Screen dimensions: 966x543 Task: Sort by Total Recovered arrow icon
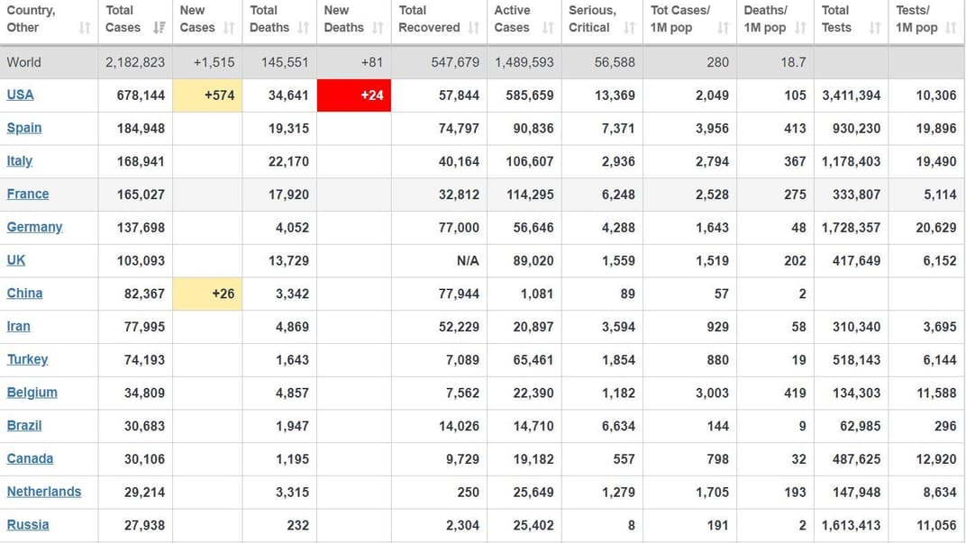tap(474, 28)
